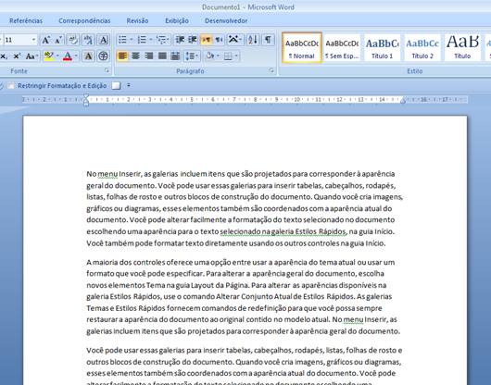491x385 pixels.
Task: Distribute text evenly icon
Action: [x=175, y=56]
